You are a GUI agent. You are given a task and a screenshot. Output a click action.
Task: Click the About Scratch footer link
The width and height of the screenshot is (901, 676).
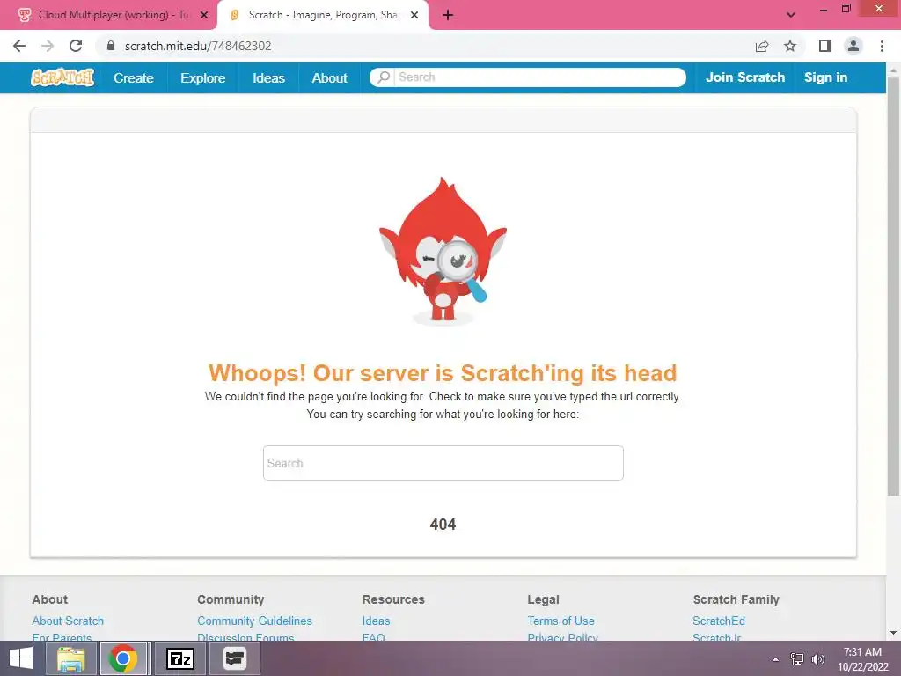[x=68, y=621]
